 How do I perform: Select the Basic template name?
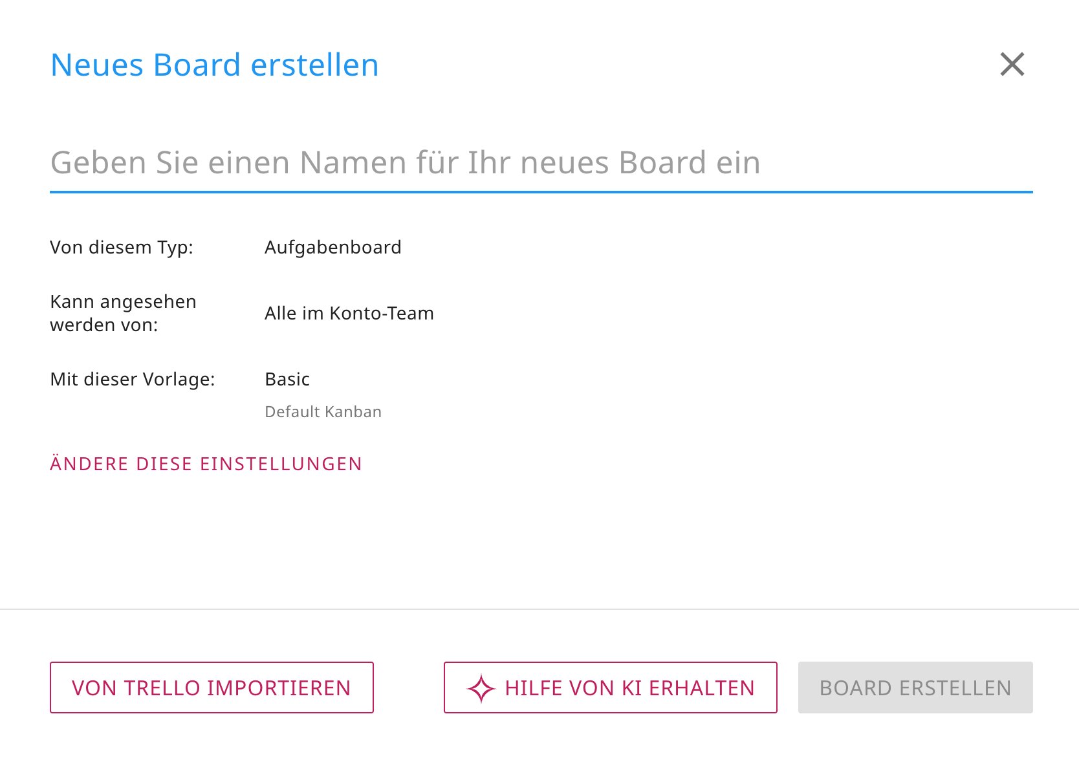tap(287, 379)
